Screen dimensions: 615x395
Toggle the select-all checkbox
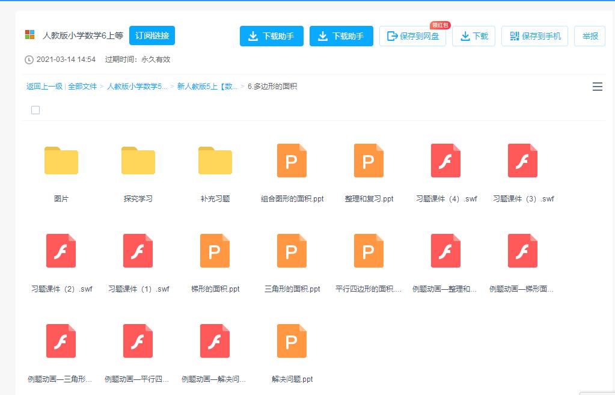pyautogui.click(x=35, y=110)
